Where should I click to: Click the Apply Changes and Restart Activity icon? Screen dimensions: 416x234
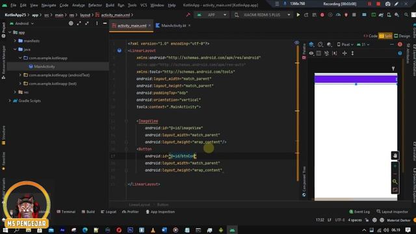[x=306, y=15]
